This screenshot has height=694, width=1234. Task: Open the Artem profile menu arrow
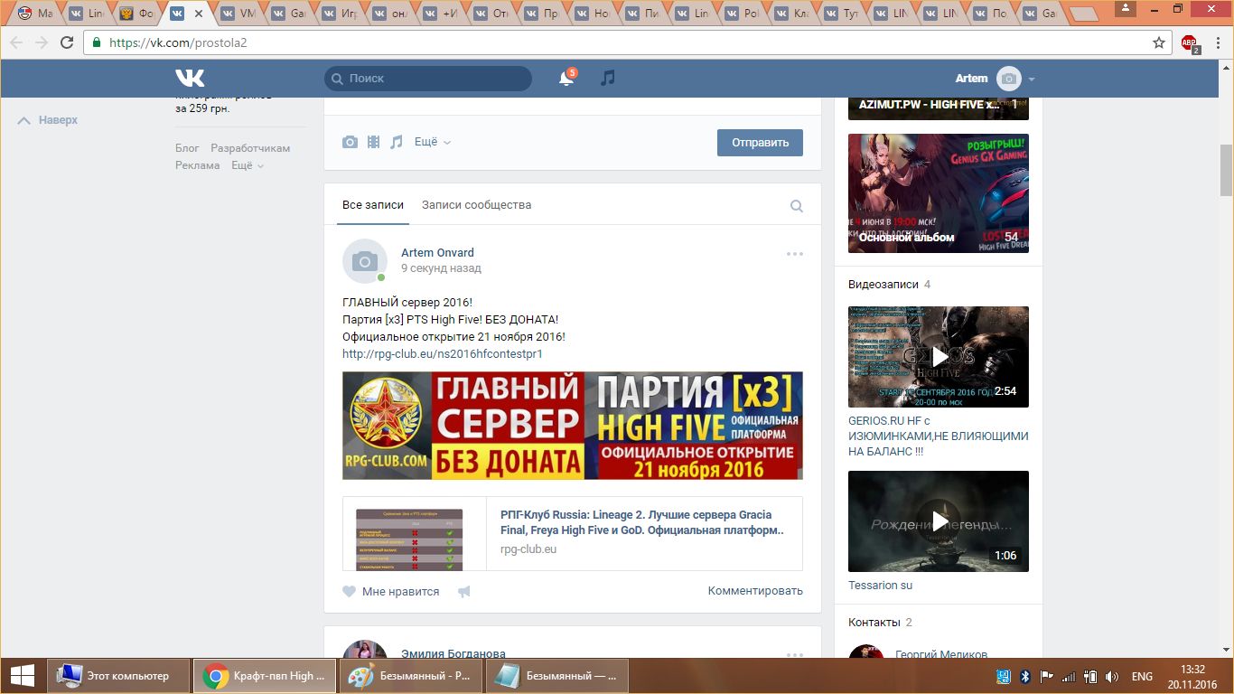[1032, 80]
